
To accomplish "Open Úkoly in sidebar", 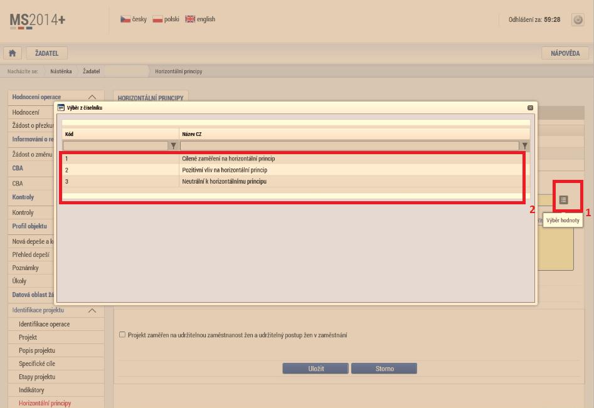I will point(19,281).
